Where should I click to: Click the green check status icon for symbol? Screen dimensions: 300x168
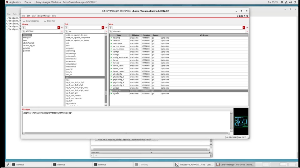point(111,94)
